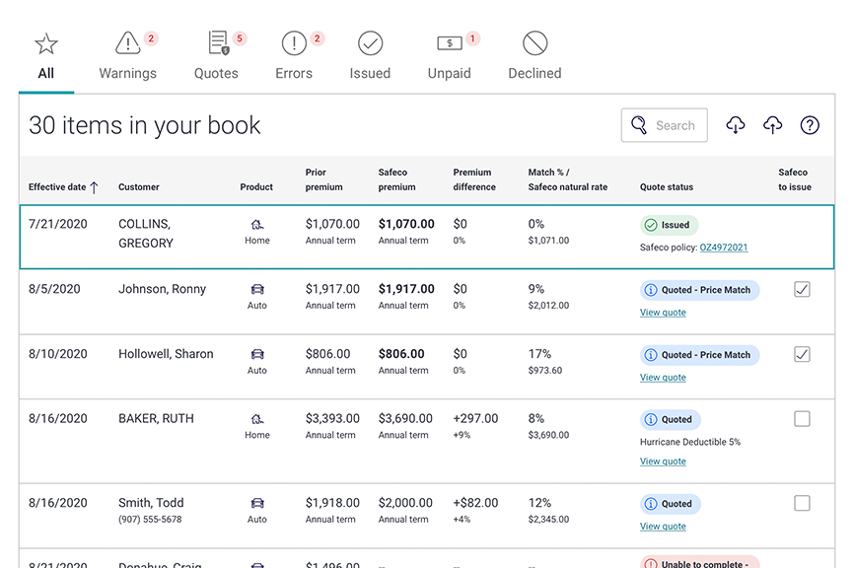Click the 30 items in your book heading
This screenshot has height=568, width=854.
coord(144,125)
